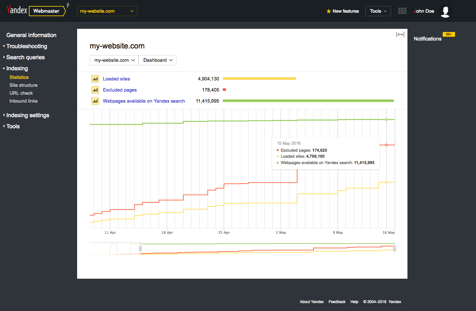Click the 15 May 2016 tooltip date
This screenshot has height=311, width=476.
(x=289, y=143)
